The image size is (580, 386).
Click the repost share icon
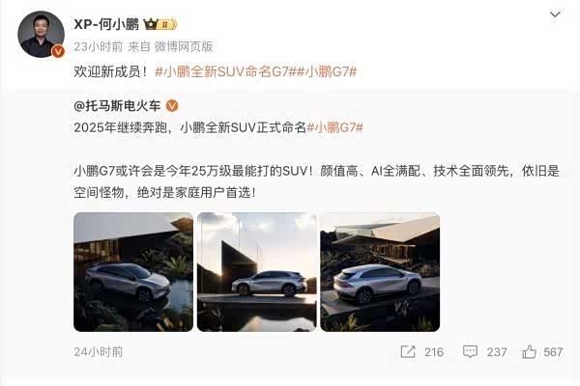[x=408, y=351]
